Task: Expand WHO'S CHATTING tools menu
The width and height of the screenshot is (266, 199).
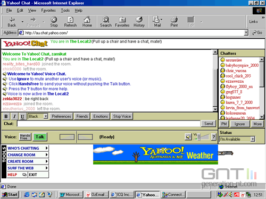Action: point(28,148)
